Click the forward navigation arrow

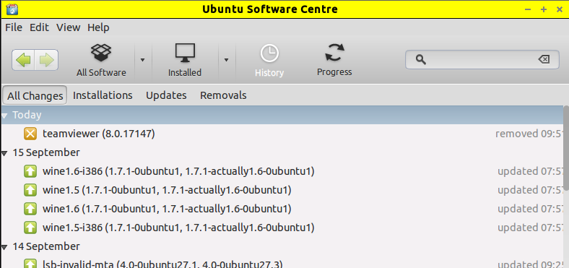46,60
